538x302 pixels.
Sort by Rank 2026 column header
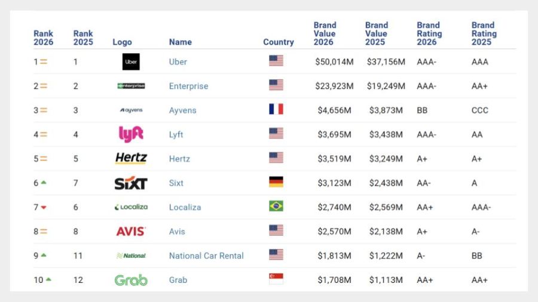pos(43,38)
